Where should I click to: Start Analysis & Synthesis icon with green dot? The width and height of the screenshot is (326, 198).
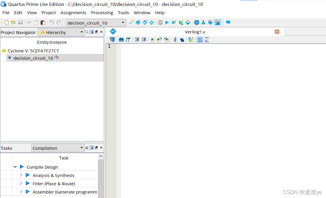[181, 22]
